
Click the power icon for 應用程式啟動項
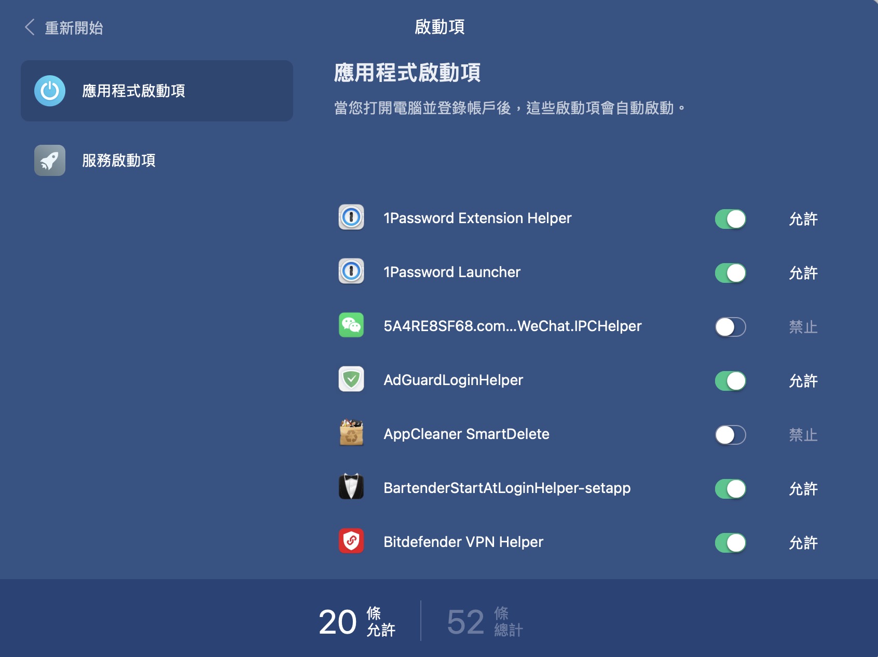click(x=50, y=91)
